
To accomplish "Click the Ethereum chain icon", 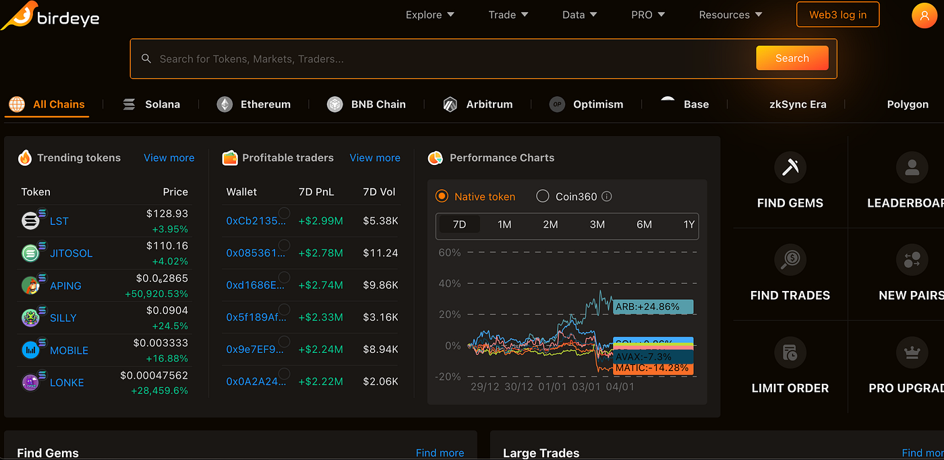I will 225,104.
